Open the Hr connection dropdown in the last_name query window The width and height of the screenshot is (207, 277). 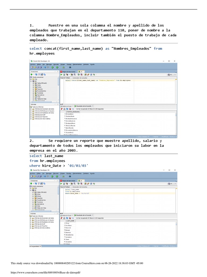(x=172, y=184)
